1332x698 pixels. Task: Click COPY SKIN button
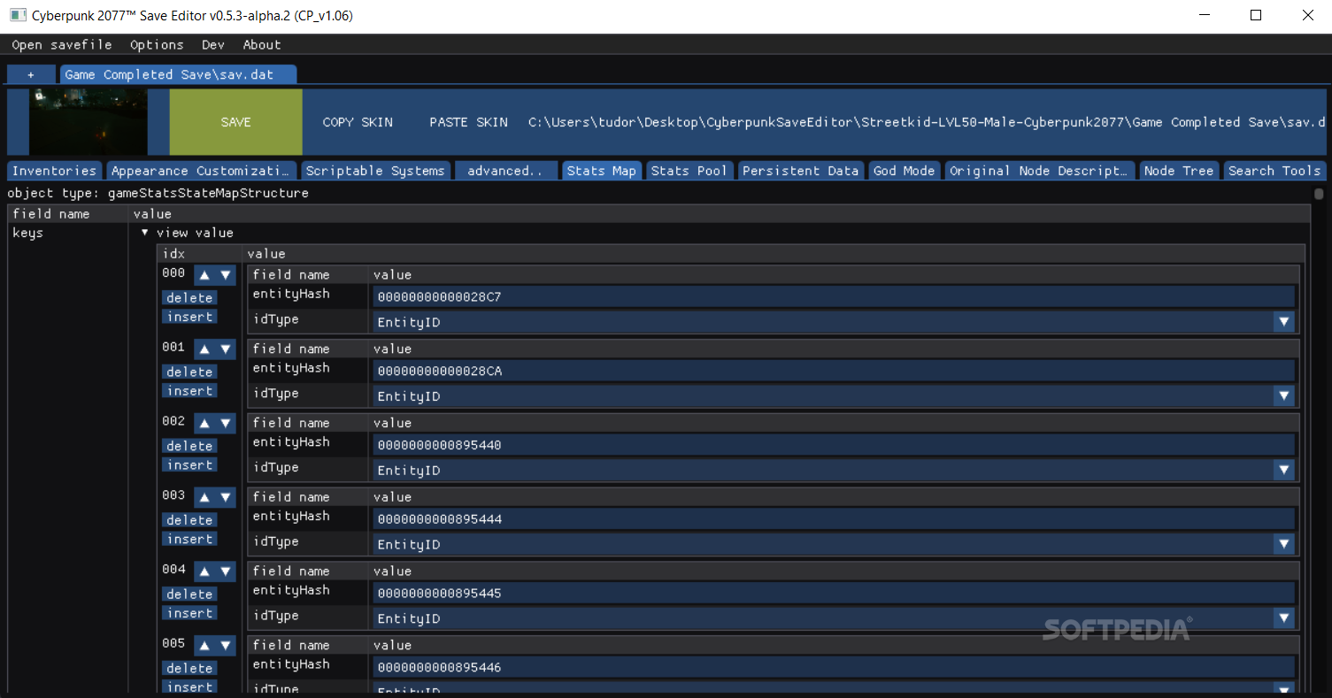click(x=358, y=122)
